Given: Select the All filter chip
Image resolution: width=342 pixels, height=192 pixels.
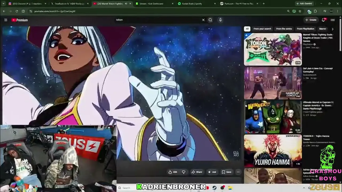Looking at the screenshot, I should click(x=247, y=29).
